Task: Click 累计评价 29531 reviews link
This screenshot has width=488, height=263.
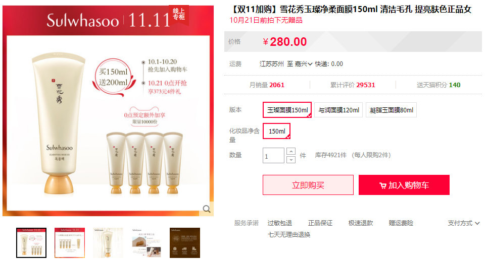Action: coord(353,85)
